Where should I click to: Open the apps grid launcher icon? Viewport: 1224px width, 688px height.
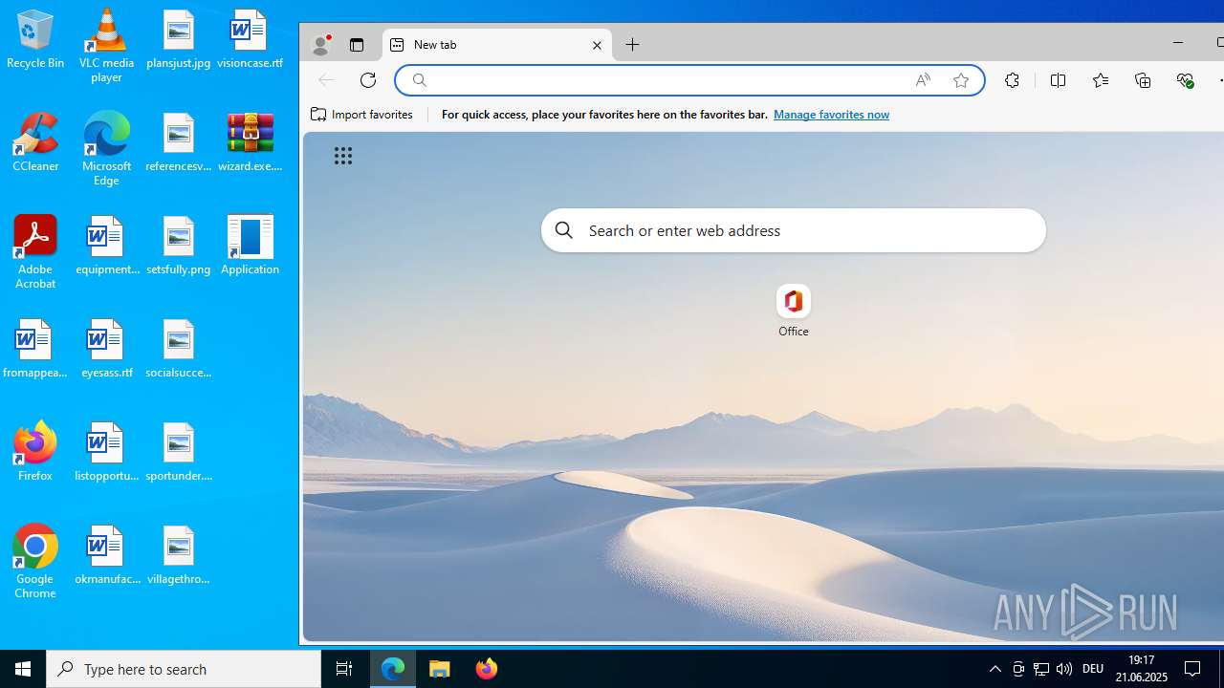point(343,156)
